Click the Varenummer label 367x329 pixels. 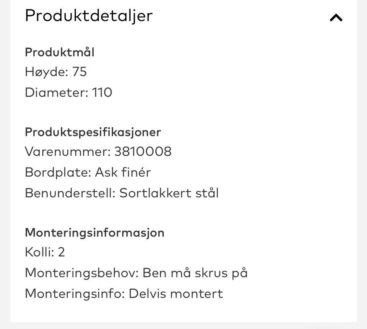pos(67,152)
